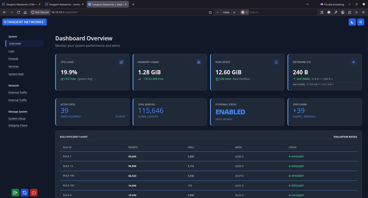Click the Not Secure shield indicator
This screenshot has width=368, height=198.
(x=40, y=12)
